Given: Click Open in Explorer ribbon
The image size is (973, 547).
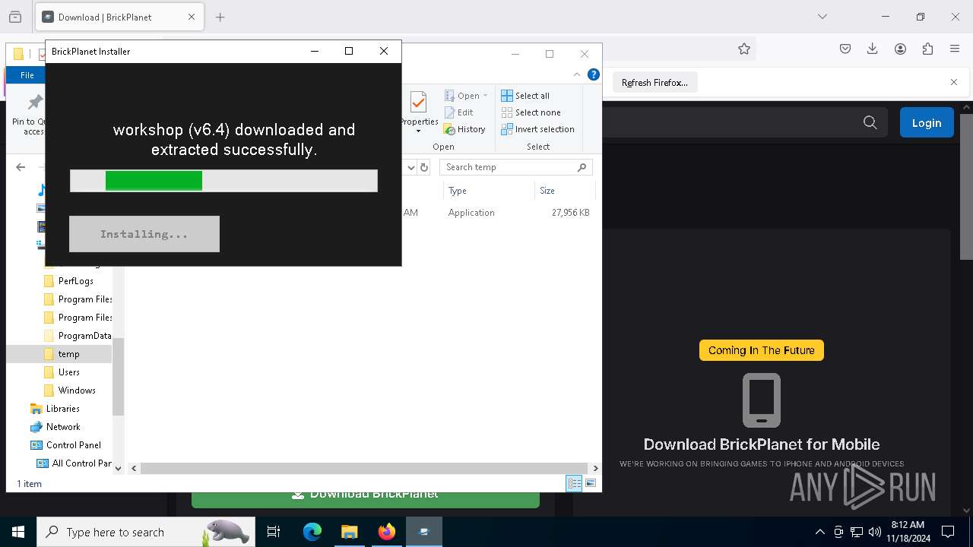Looking at the screenshot, I should [x=461, y=96].
